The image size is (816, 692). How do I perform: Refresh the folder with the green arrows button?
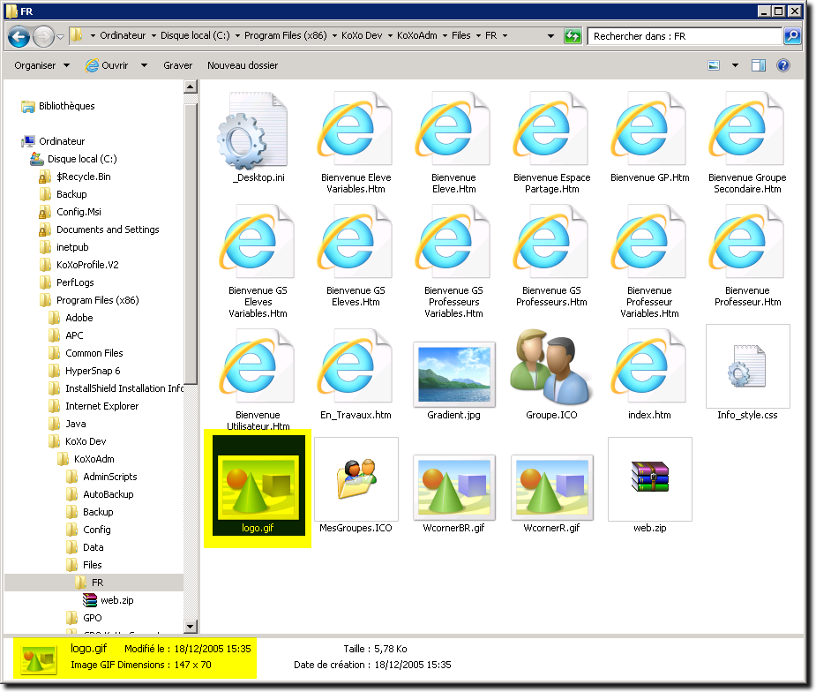pyautogui.click(x=573, y=36)
